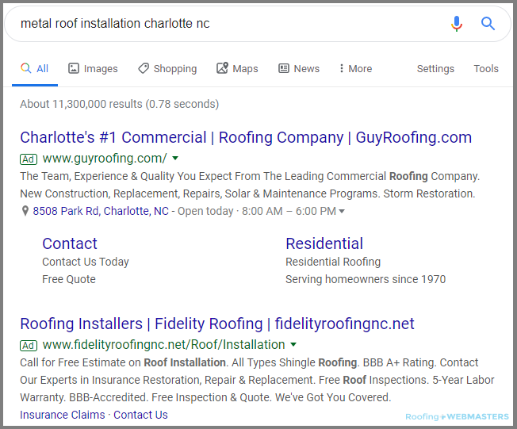Image resolution: width=517 pixels, height=429 pixels.
Task: Click the News newspaper icon
Action: (x=284, y=68)
